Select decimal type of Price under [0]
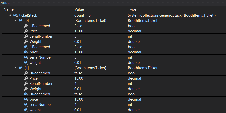 (134, 31)
